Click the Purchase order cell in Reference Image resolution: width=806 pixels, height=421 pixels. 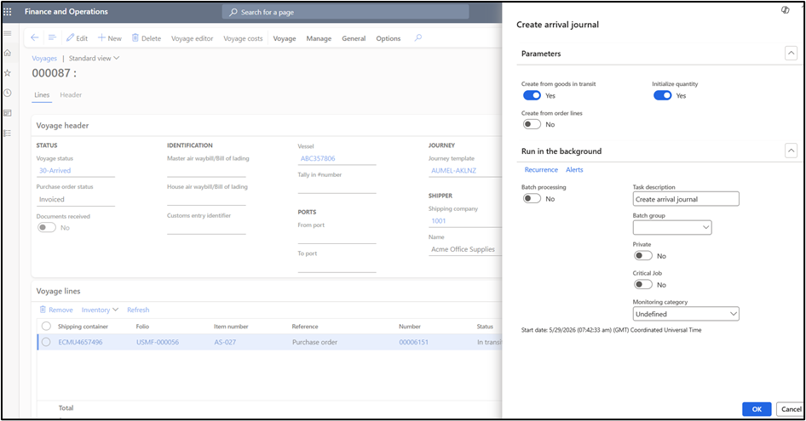point(314,342)
